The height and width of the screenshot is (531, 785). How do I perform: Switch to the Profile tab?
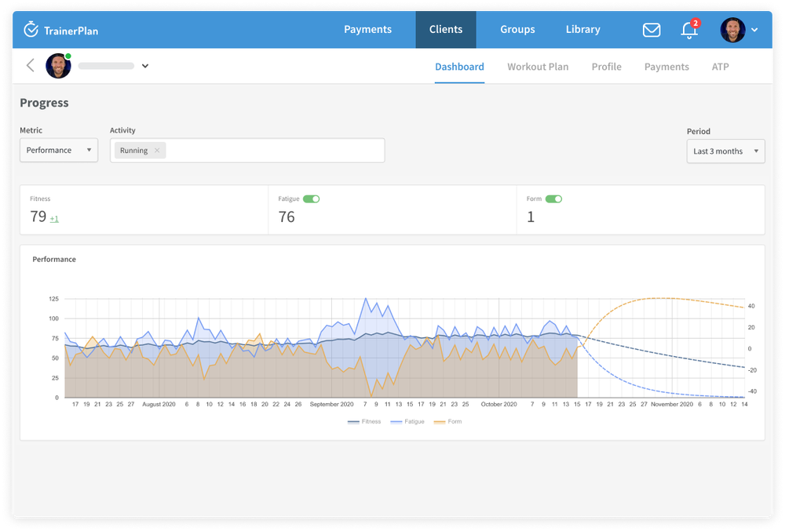(x=606, y=67)
